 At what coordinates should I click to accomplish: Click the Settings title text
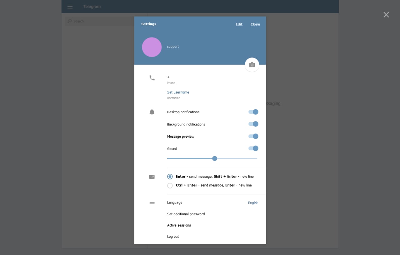tap(149, 24)
